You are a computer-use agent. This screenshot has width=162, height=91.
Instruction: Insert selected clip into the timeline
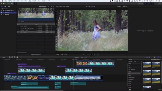pos(12,57)
